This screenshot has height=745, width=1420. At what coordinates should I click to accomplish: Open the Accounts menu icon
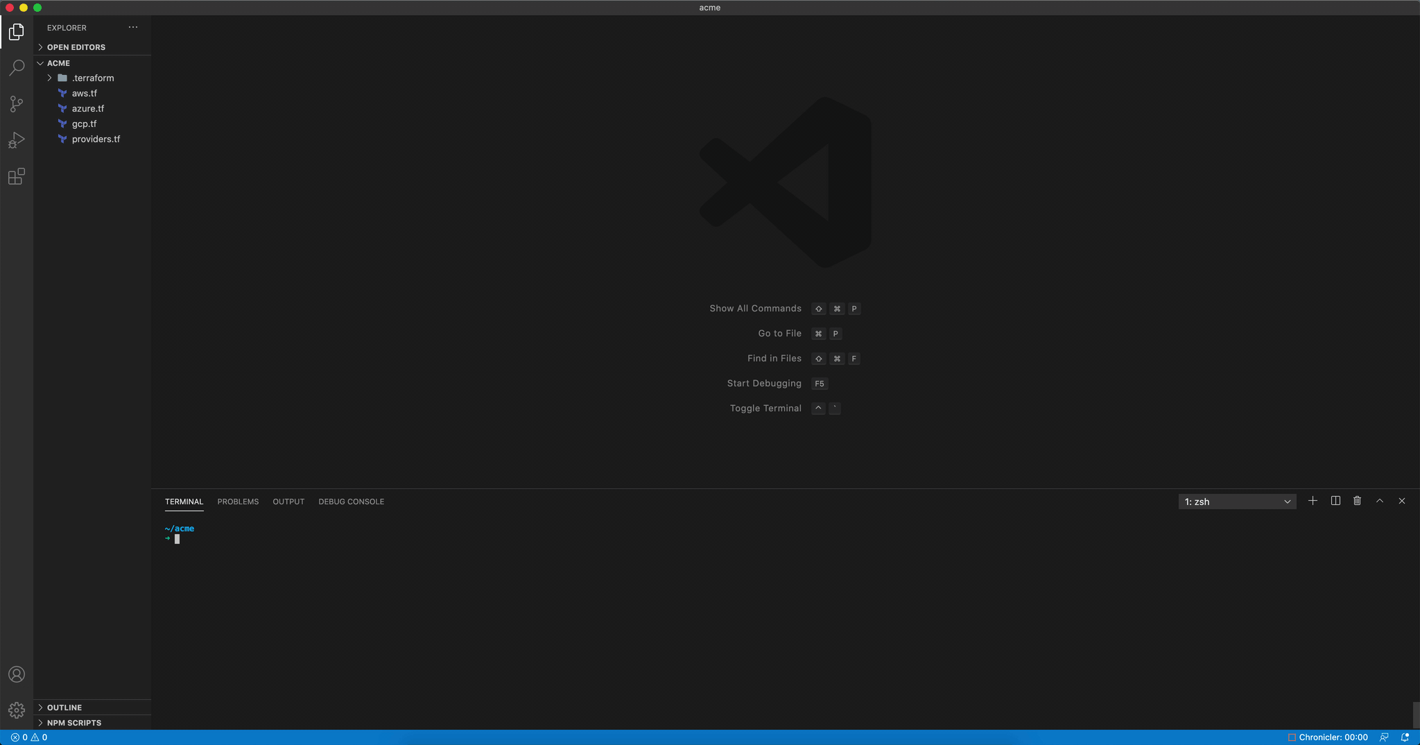[17, 674]
